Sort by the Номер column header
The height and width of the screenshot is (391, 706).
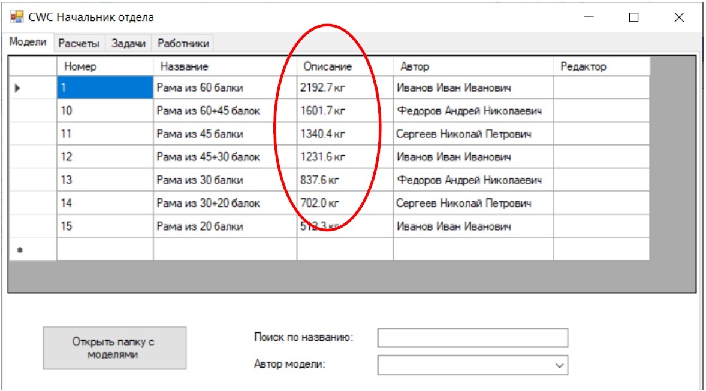(x=105, y=66)
